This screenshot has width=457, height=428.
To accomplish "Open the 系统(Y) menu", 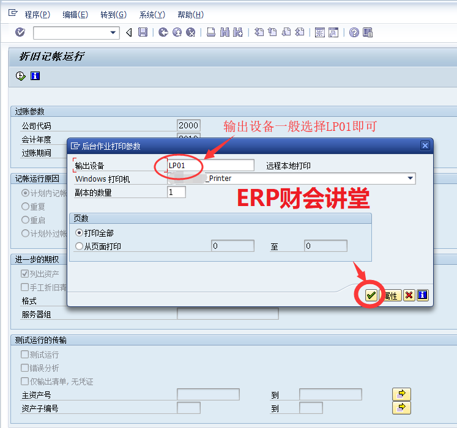I will pos(152,15).
